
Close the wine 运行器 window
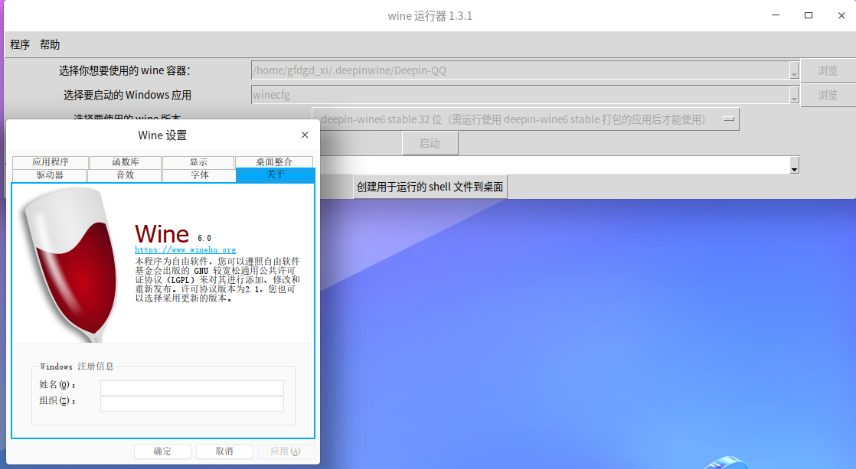click(841, 15)
